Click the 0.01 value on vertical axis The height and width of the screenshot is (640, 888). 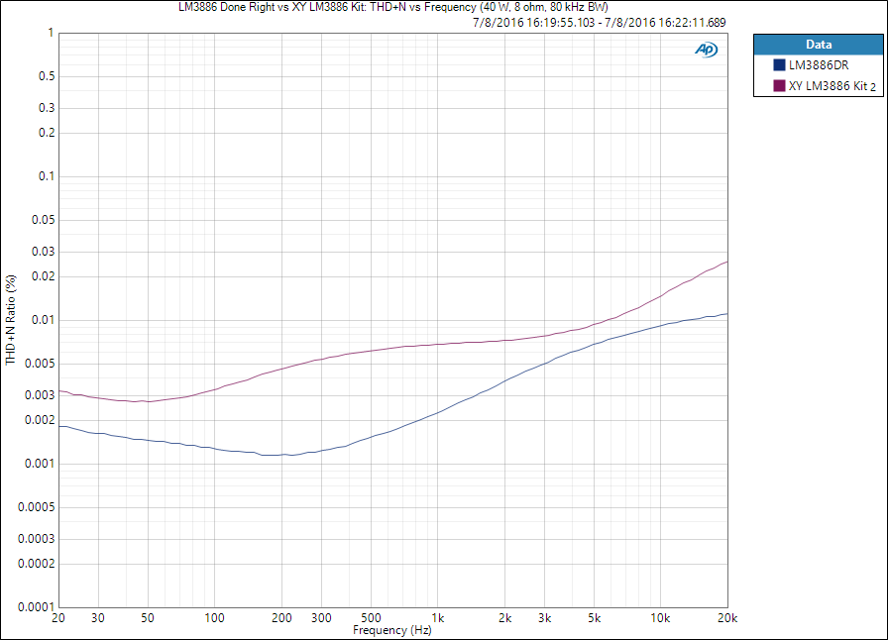43,320
